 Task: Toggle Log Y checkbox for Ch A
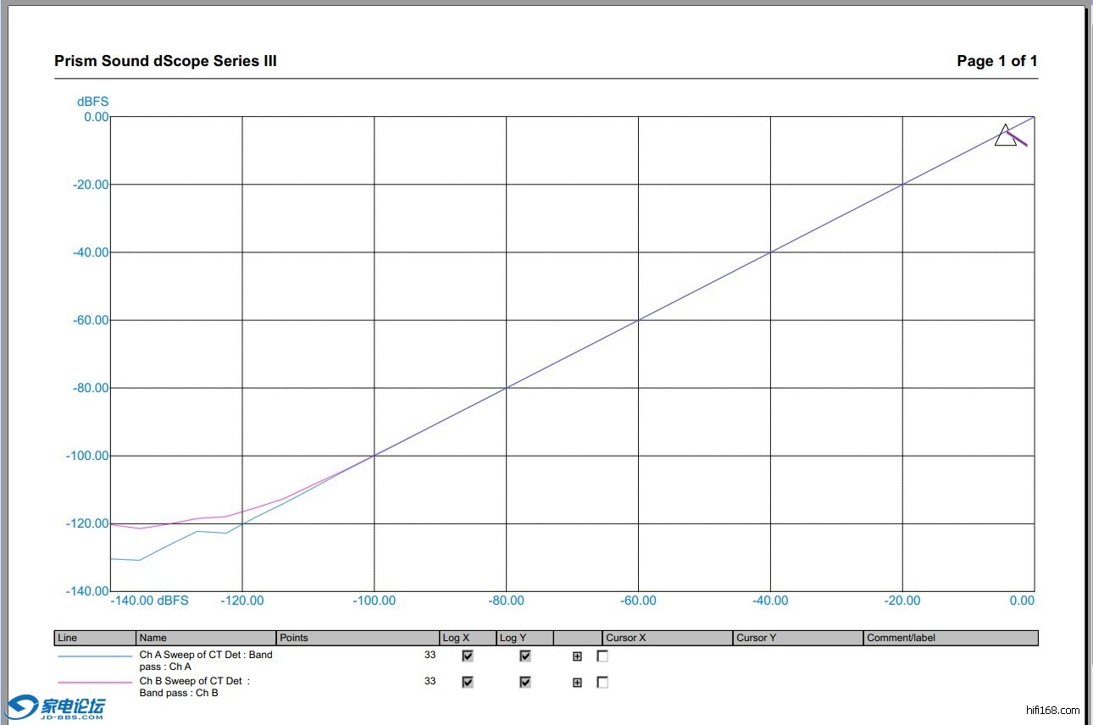pos(525,656)
